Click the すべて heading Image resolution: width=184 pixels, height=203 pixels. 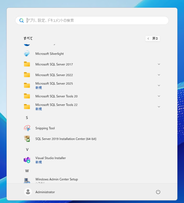coord(28,38)
